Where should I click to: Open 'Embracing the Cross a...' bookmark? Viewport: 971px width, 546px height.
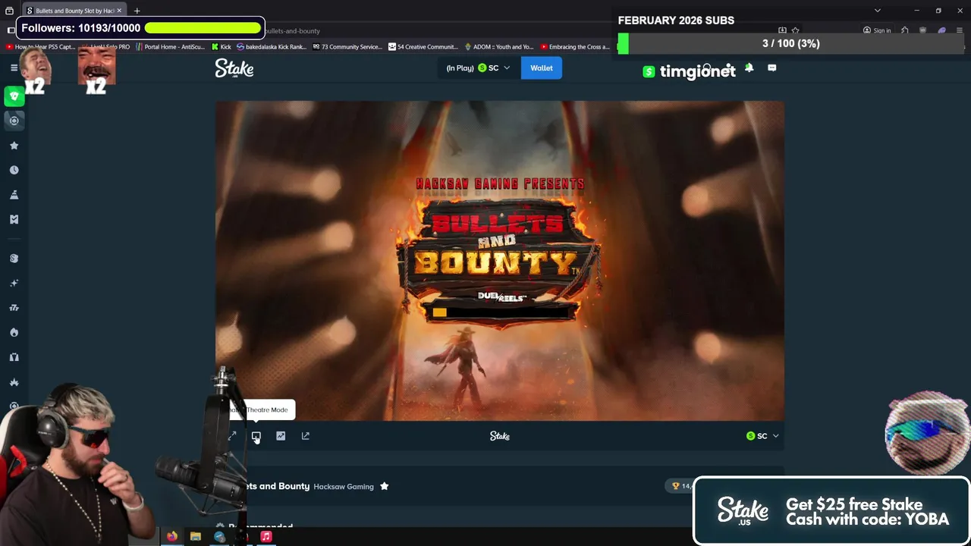pos(574,47)
